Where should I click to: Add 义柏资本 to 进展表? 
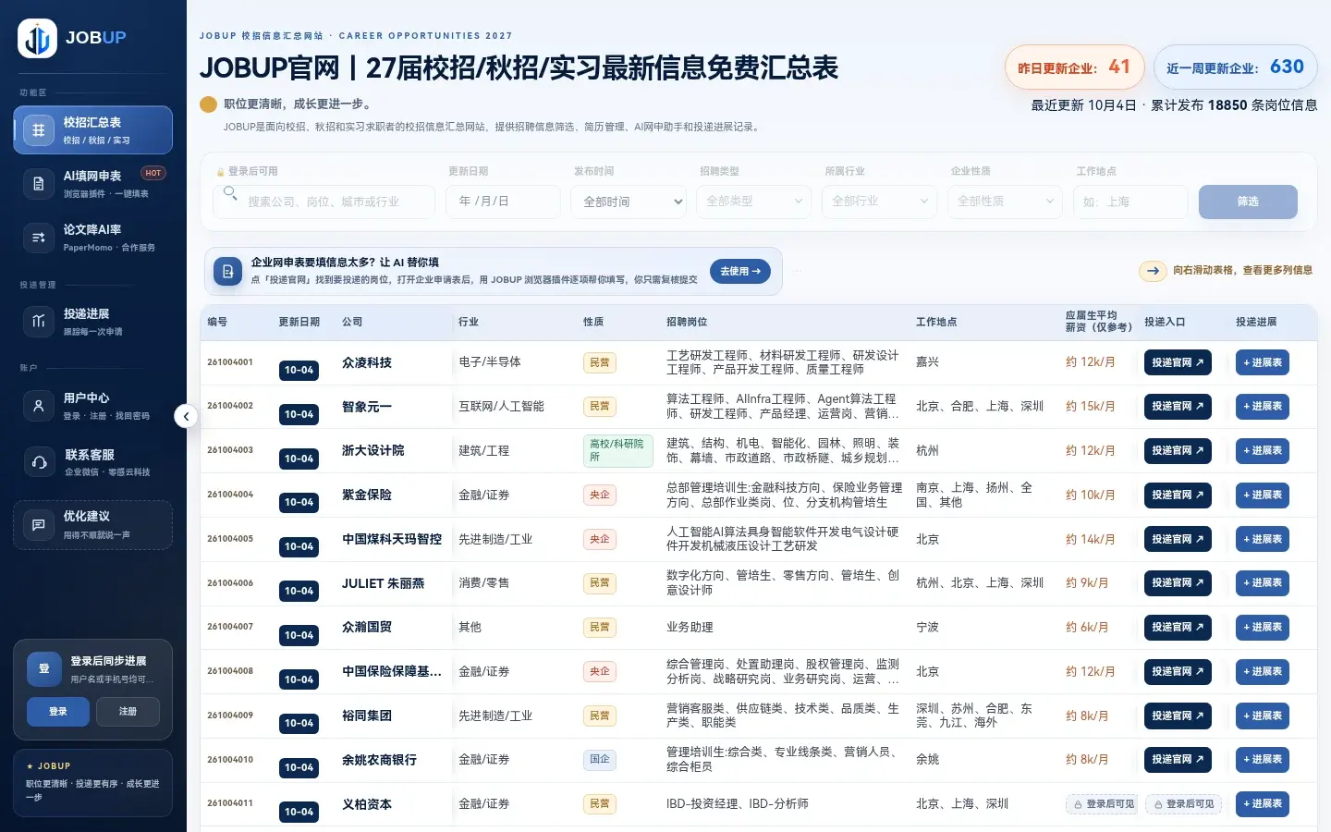(x=1263, y=803)
